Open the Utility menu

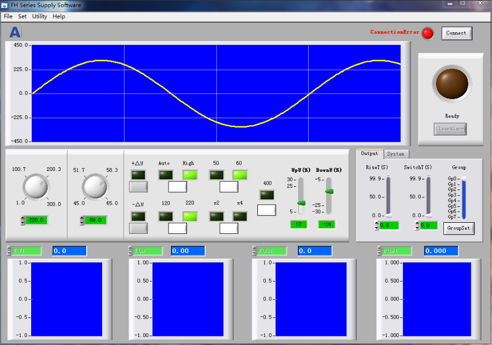(x=40, y=16)
